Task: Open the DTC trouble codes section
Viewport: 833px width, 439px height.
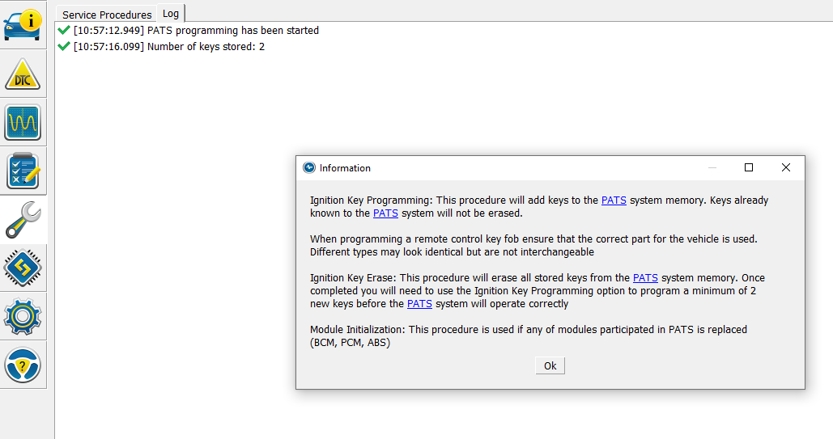Action: point(23,74)
